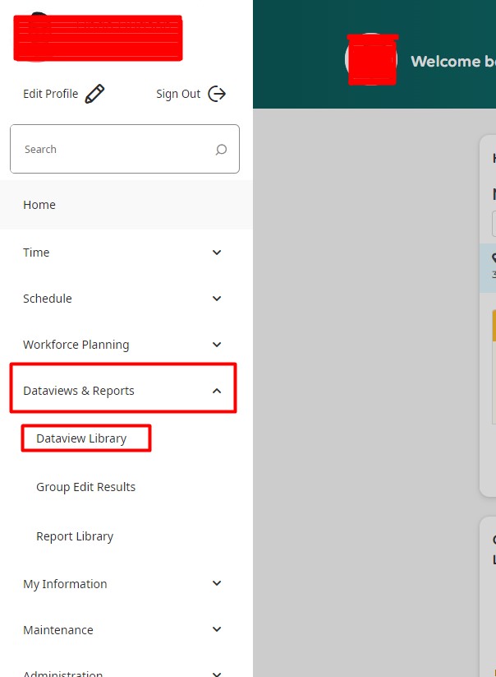This screenshot has width=496, height=677.
Task: Expand the Maintenance section chevron
Action: (217, 630)
